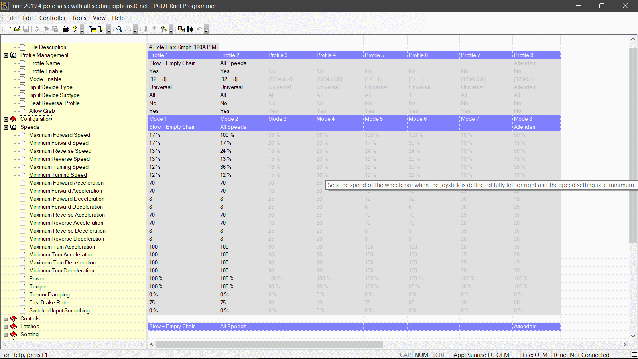The height and width of the screenshot is (359, 638).
Task: Open the Controller menu
Action: pos(52,18)
